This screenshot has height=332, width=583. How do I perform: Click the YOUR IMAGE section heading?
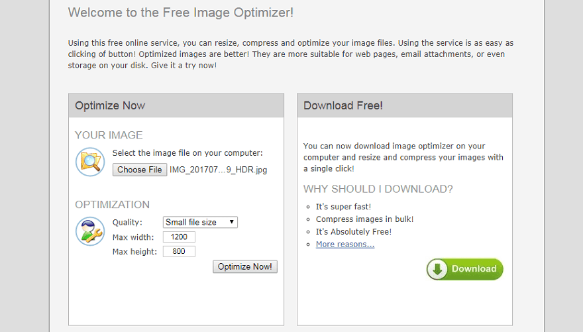pos(109,135)
